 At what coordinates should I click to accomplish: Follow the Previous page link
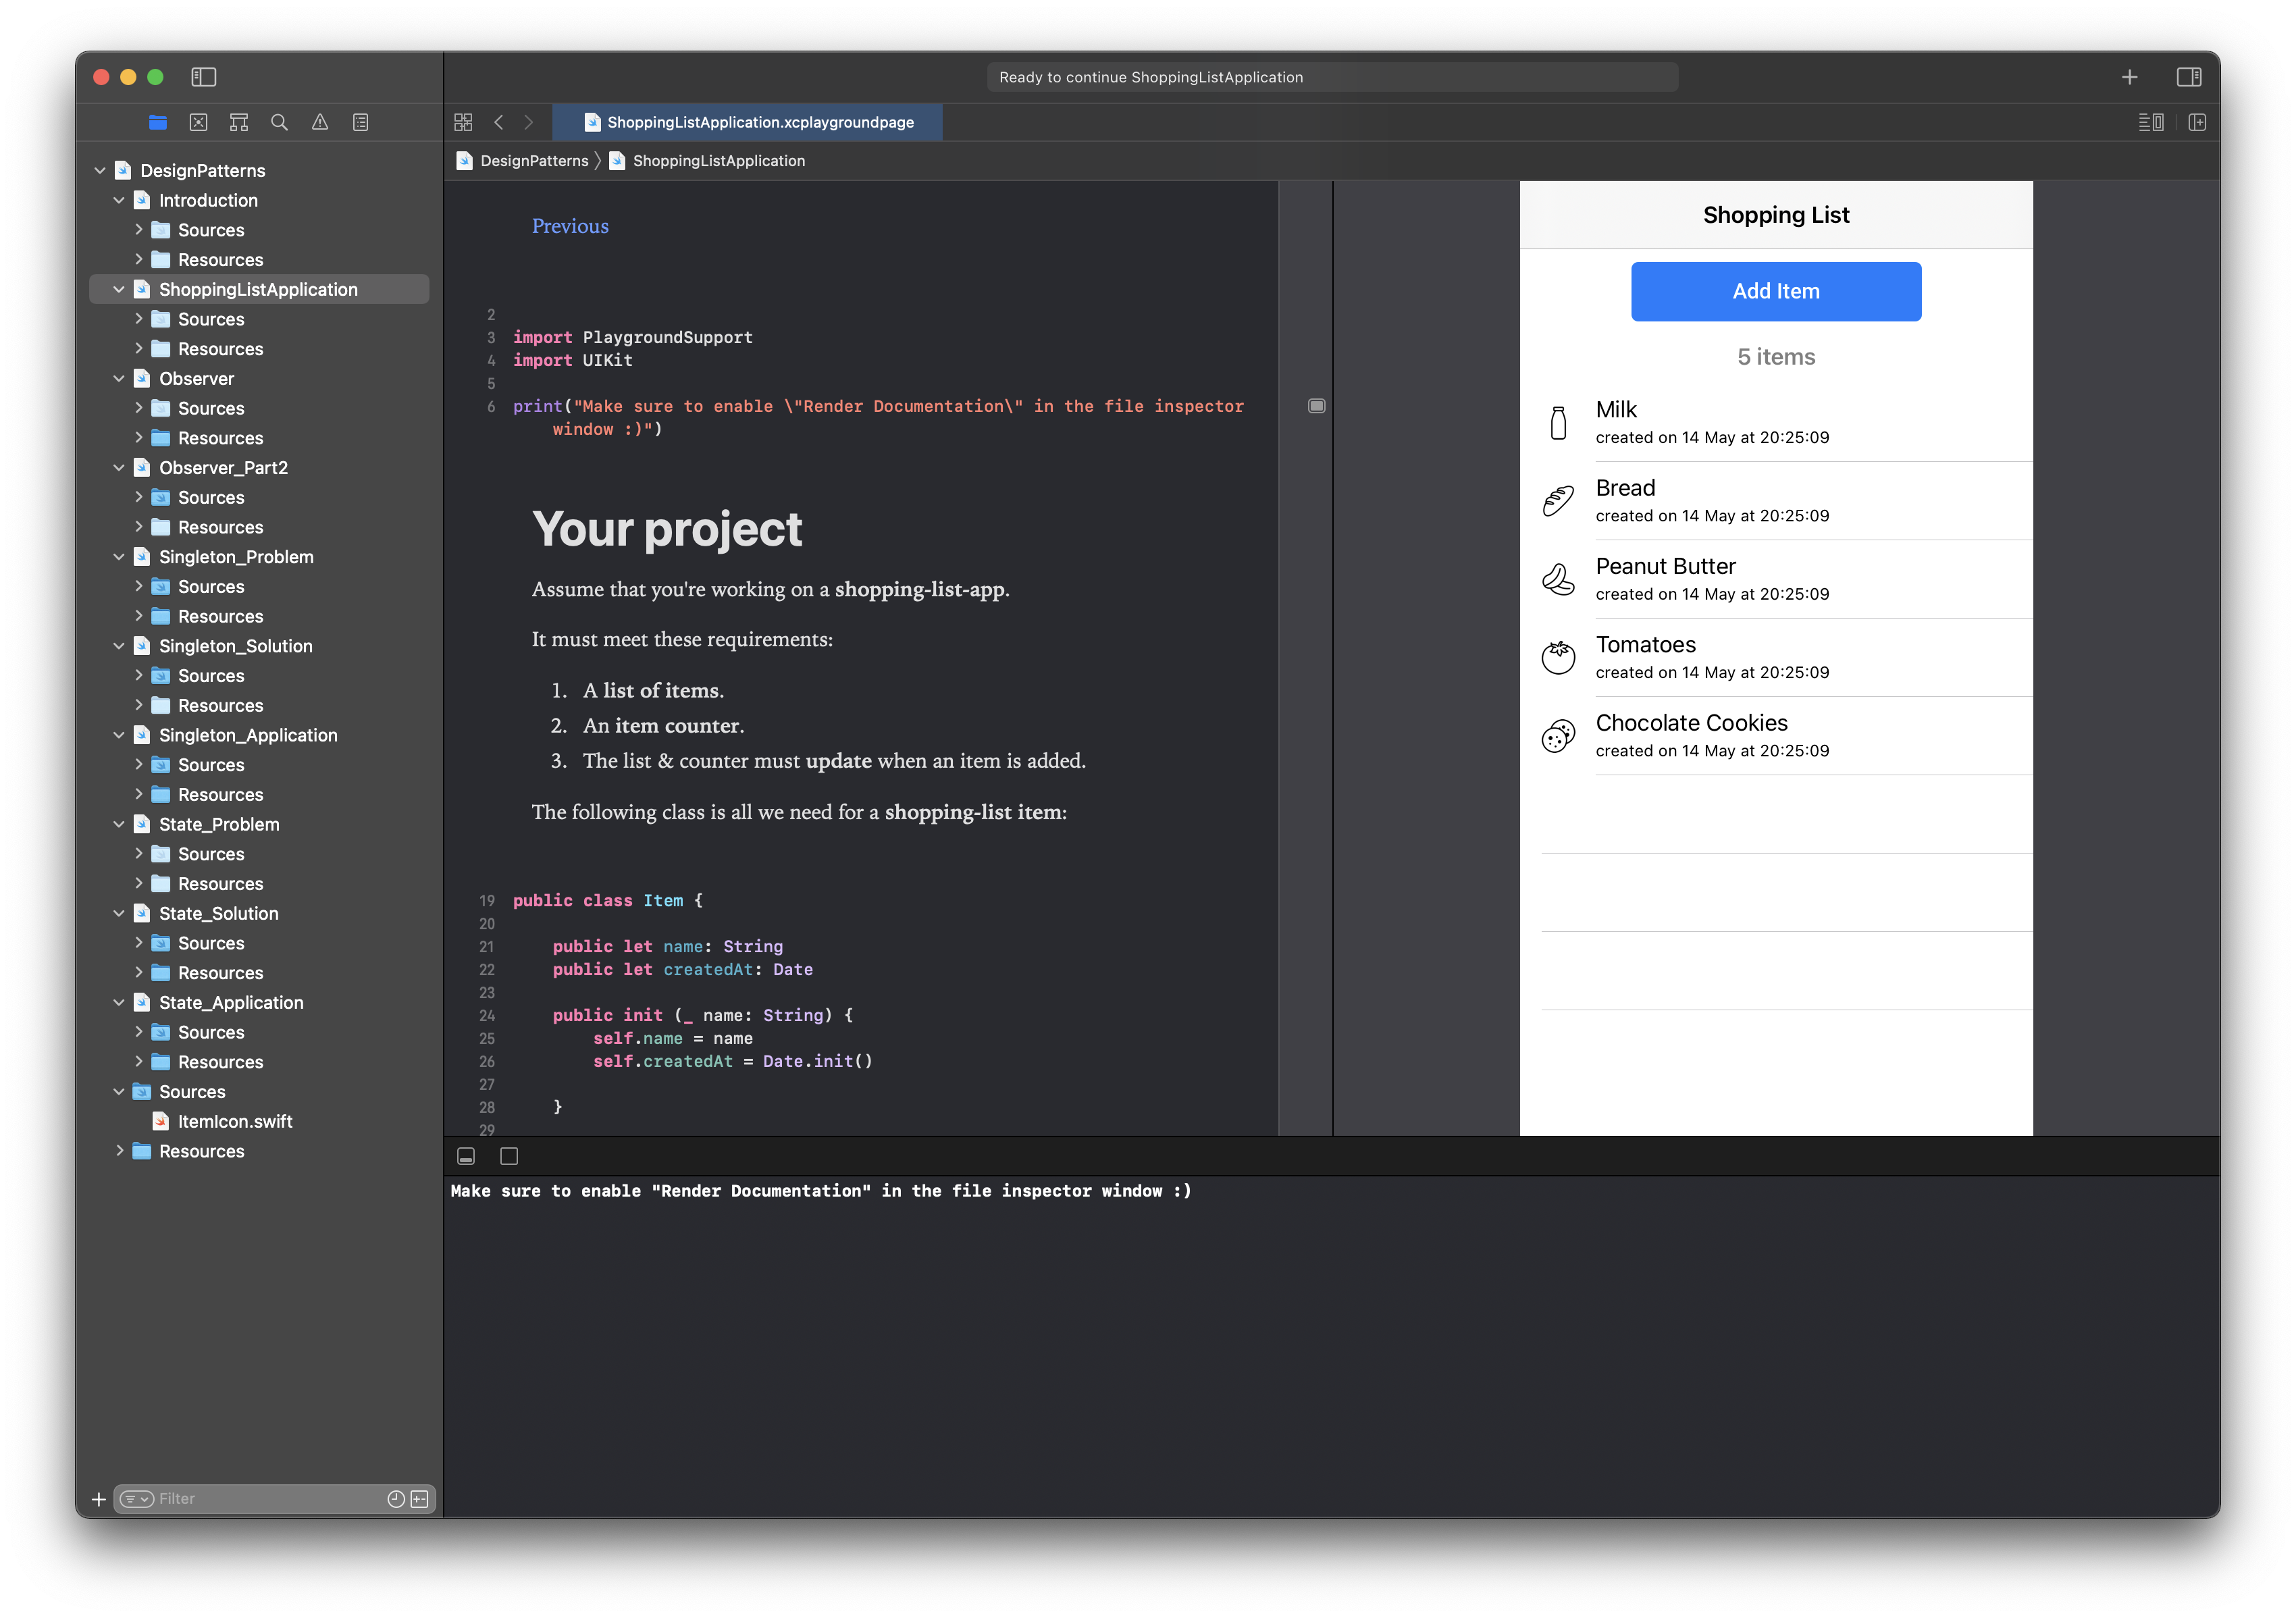pyautogui.click(x=570, y=226)
